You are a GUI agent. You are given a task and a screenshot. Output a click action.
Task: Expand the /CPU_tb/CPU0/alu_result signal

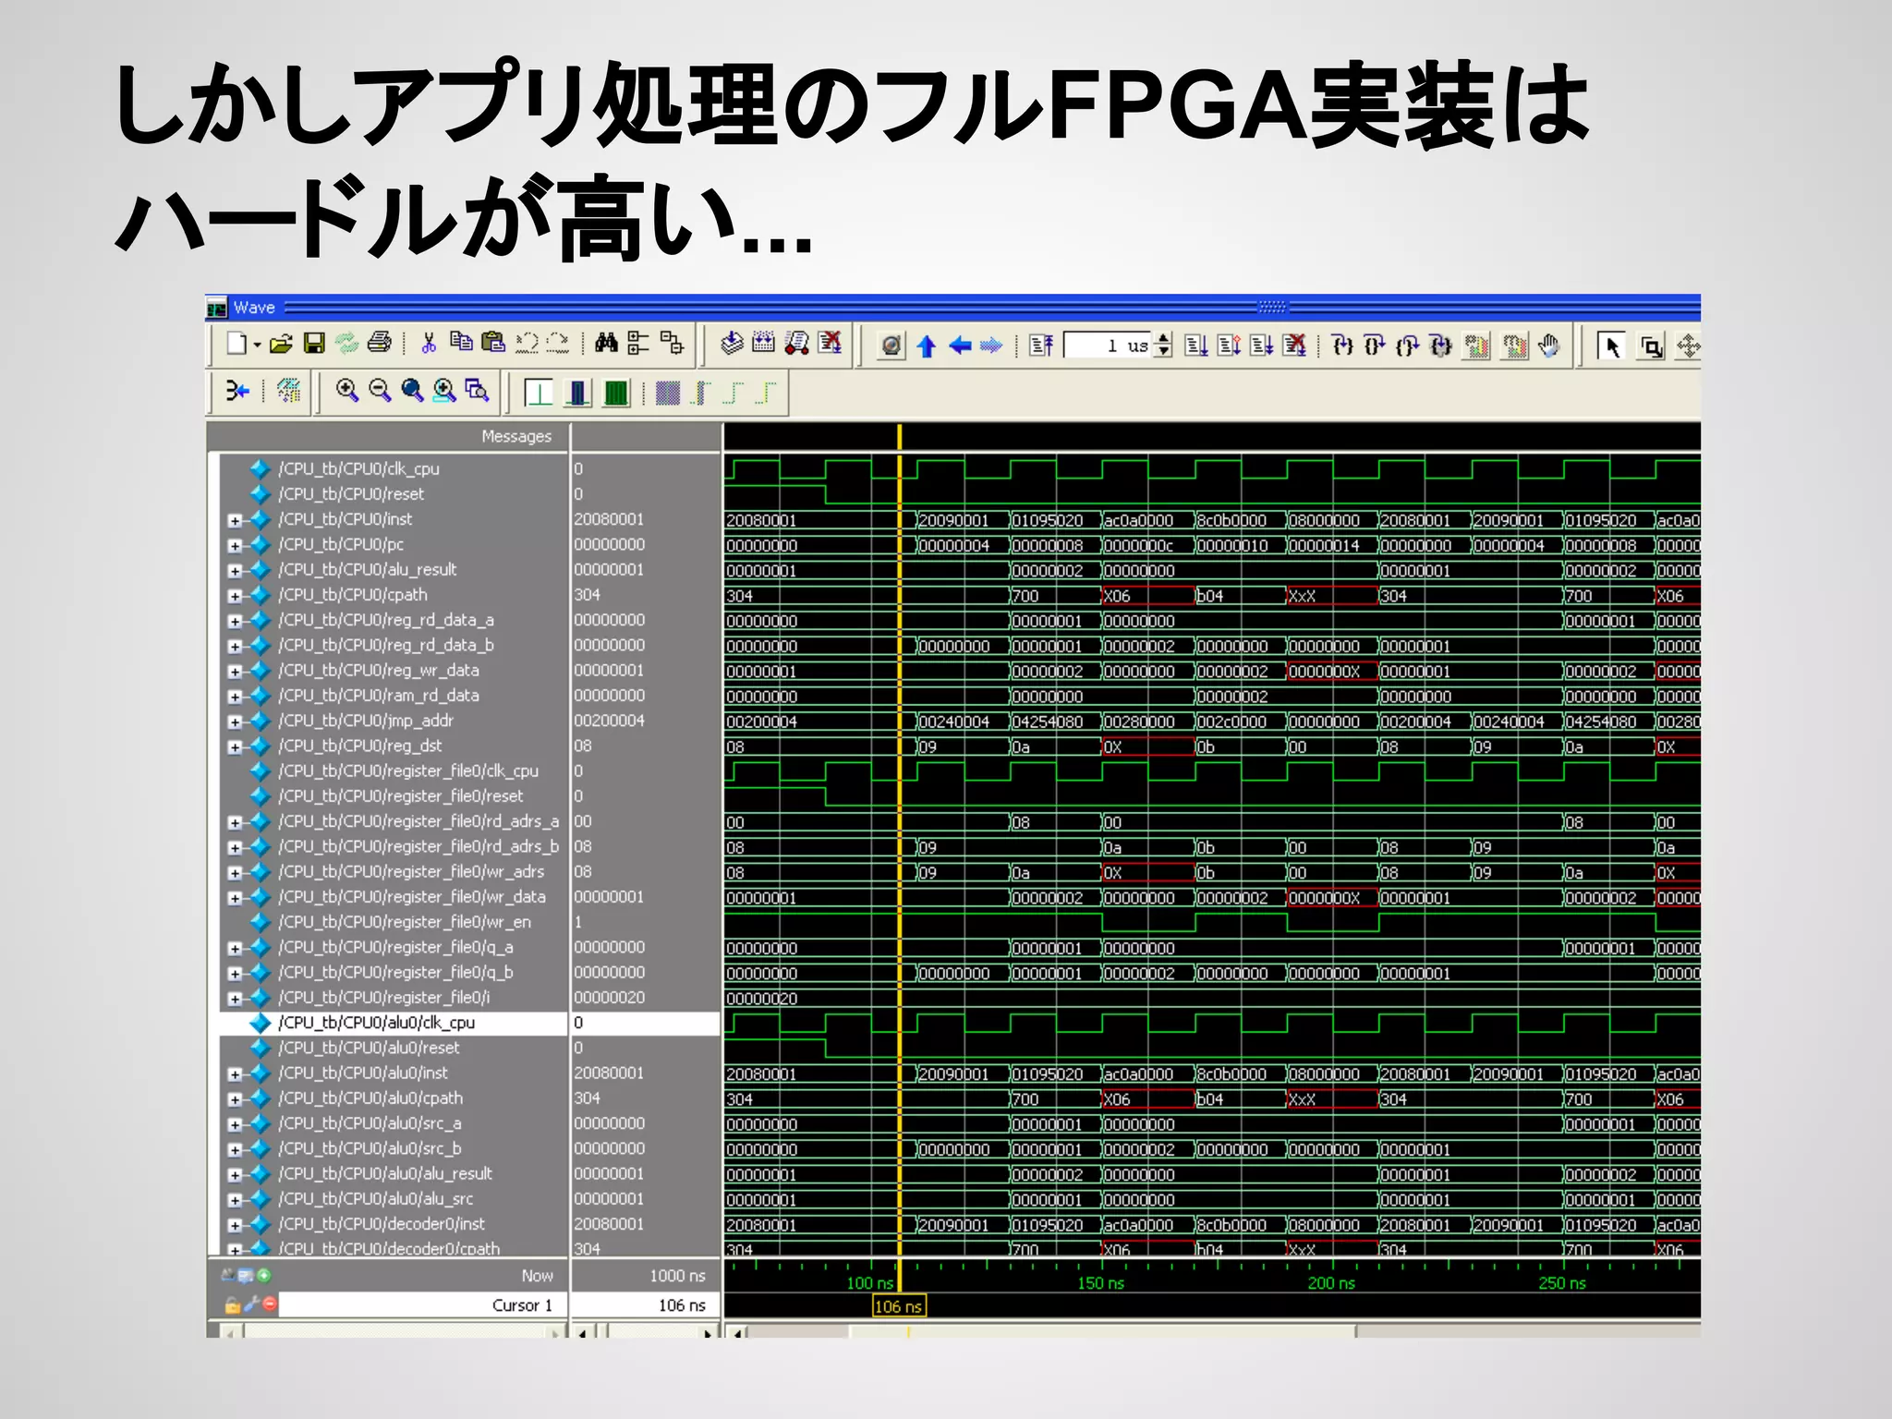coord(235,570)
